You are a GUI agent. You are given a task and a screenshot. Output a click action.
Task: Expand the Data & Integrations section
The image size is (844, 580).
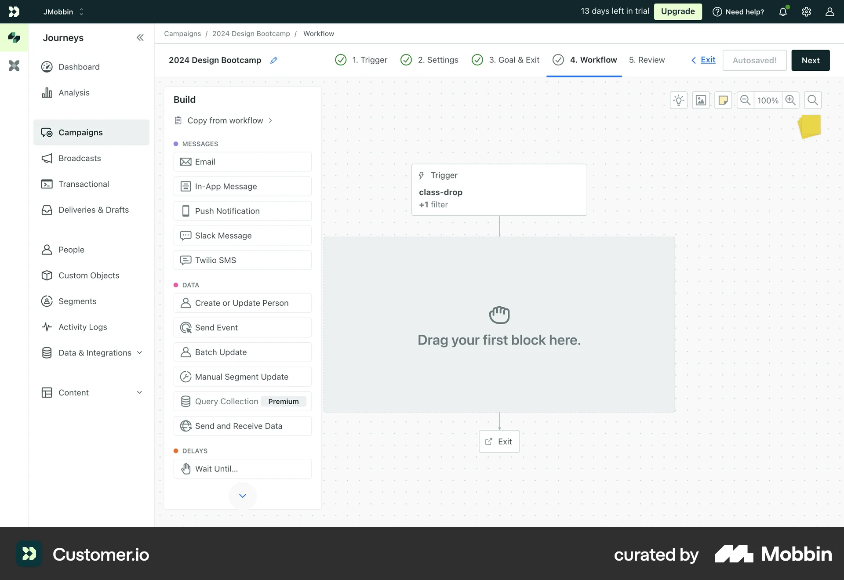click(x=140, y=352)
